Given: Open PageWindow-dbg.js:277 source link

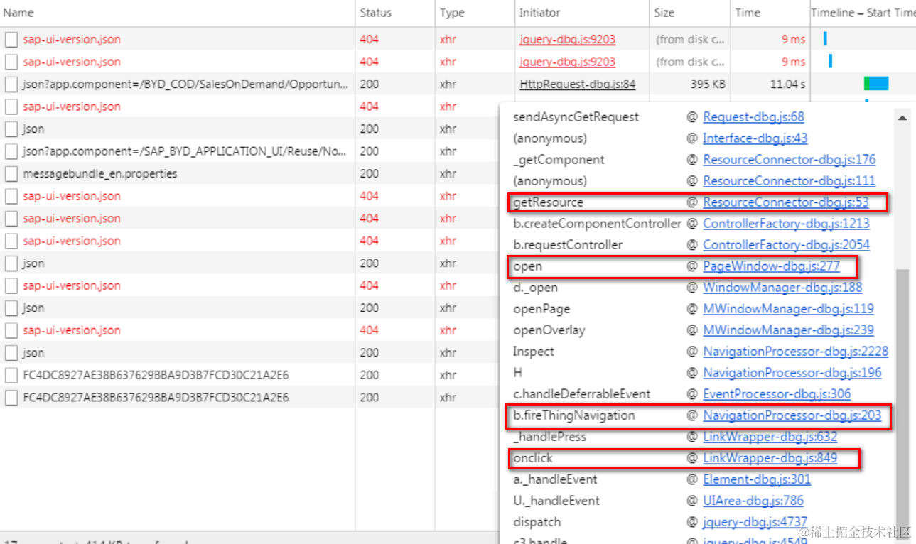Looking at the screenshot, I should (771, 266).
